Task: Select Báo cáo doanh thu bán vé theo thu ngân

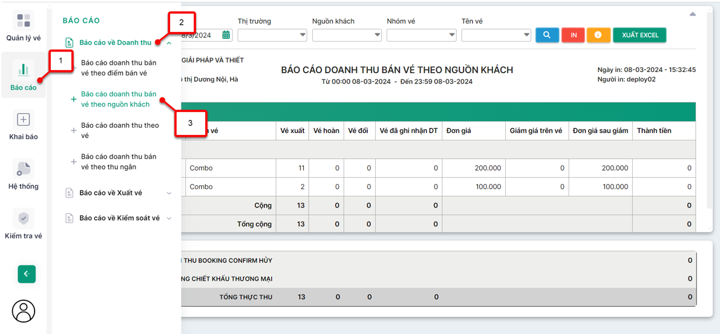Action: [x=118, y=162]
